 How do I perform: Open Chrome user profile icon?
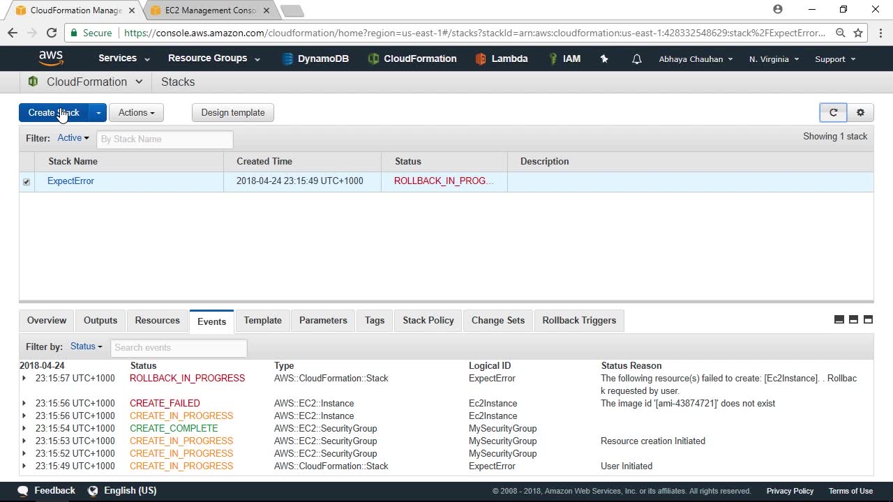[x=778, y=10]
